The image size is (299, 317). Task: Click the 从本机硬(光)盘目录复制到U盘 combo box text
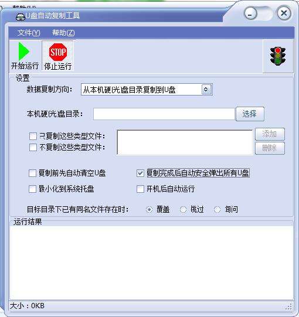[x=129, y=90]
